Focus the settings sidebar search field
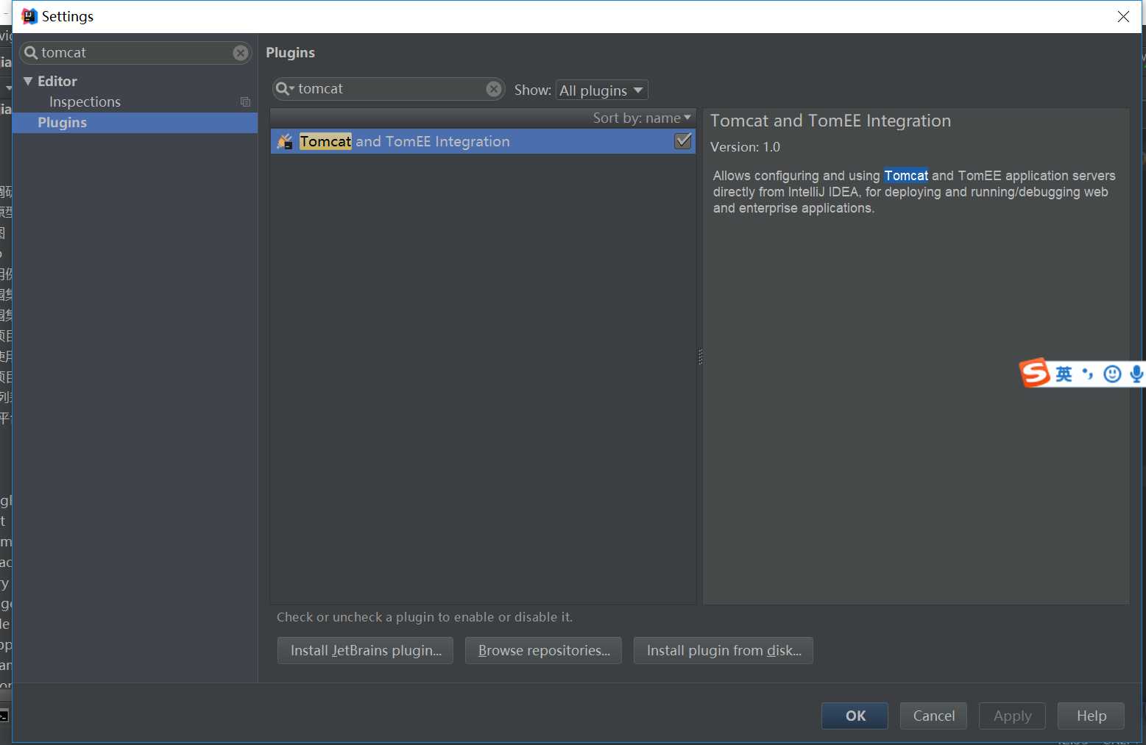 click(136, 53)
